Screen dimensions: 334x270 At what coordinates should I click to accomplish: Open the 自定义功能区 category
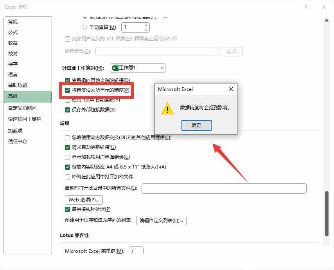(x=28, y=108)
